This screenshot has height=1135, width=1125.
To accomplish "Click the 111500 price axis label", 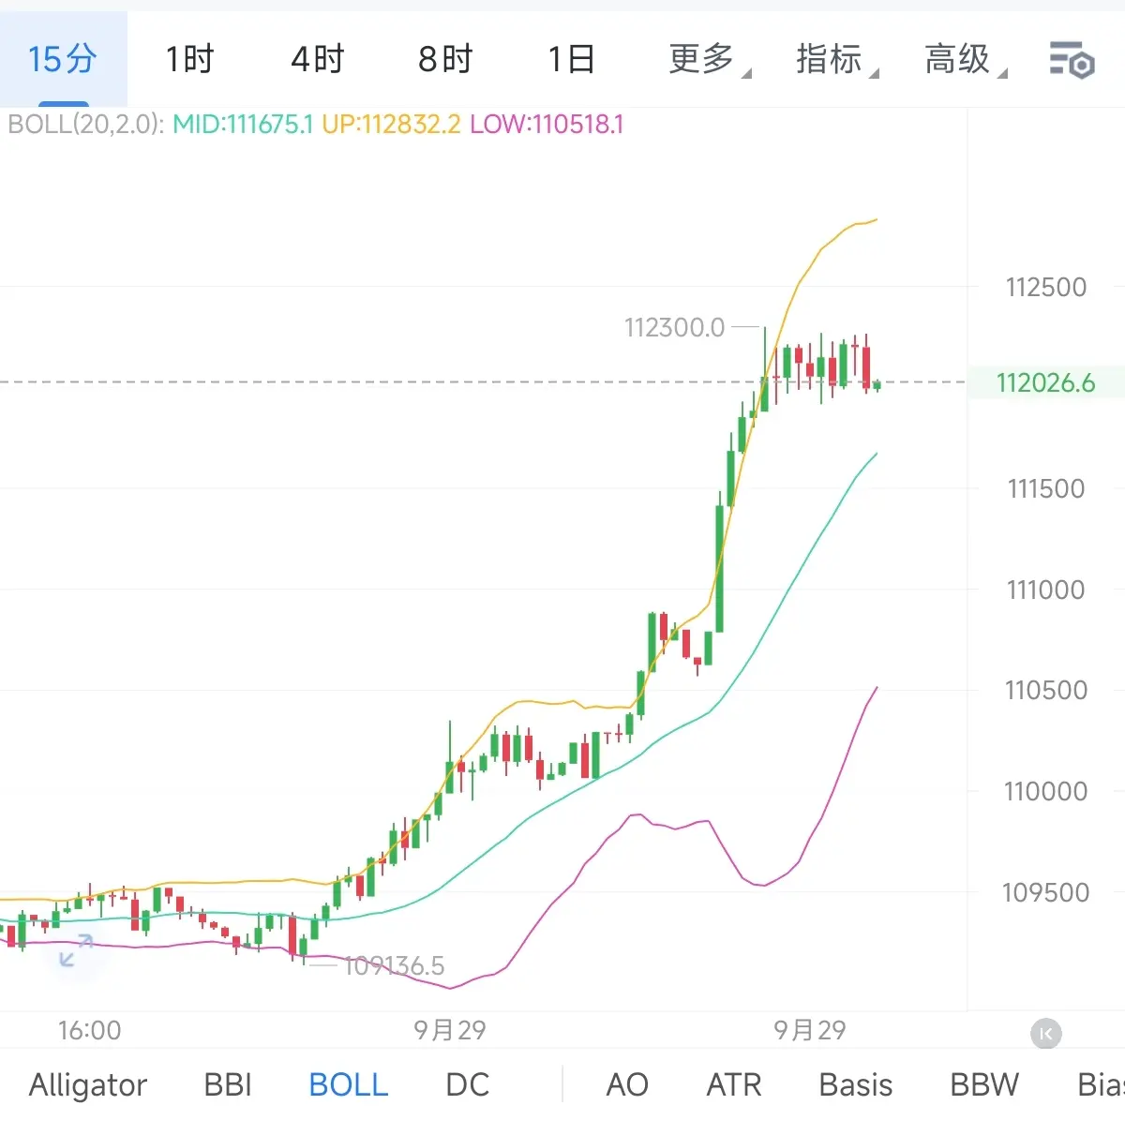I will [x=1046, y=488].
